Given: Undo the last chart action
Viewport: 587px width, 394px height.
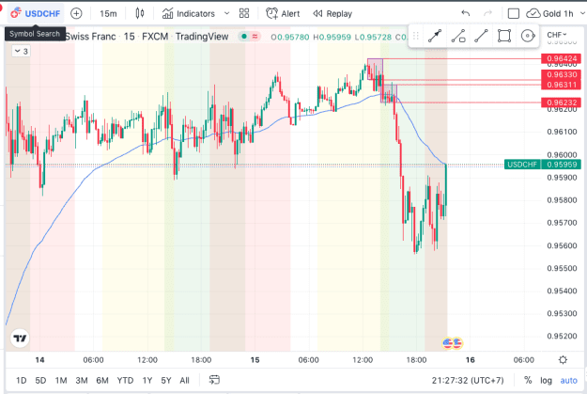Looking at the screenshot, I should pos(466,13).
